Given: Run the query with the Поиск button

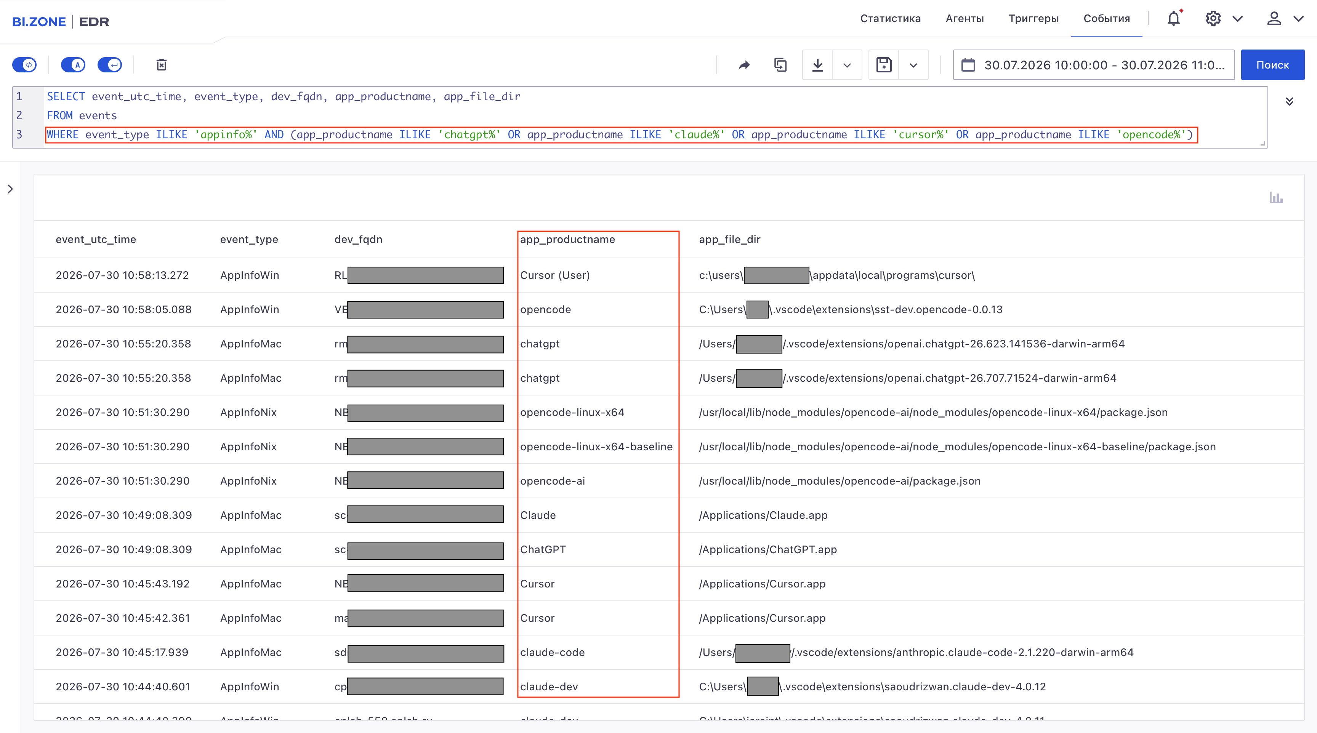Looking at the screenshot, I should 1272,65.
